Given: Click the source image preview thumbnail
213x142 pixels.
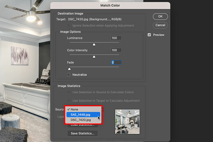Looking at the screenshot, I should (x=127, y=121).
